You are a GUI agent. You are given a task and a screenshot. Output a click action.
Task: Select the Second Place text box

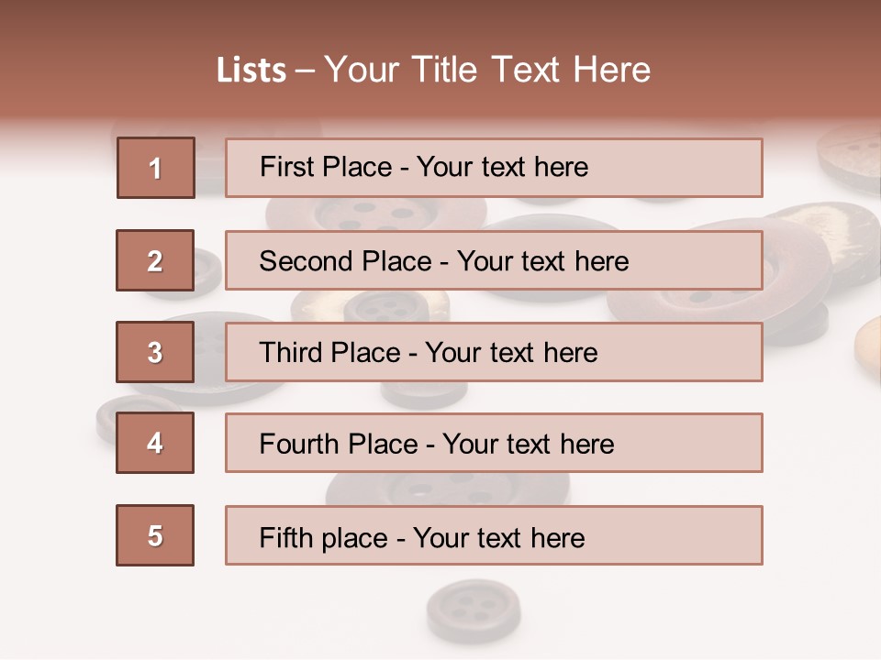[x=494, y=260]
